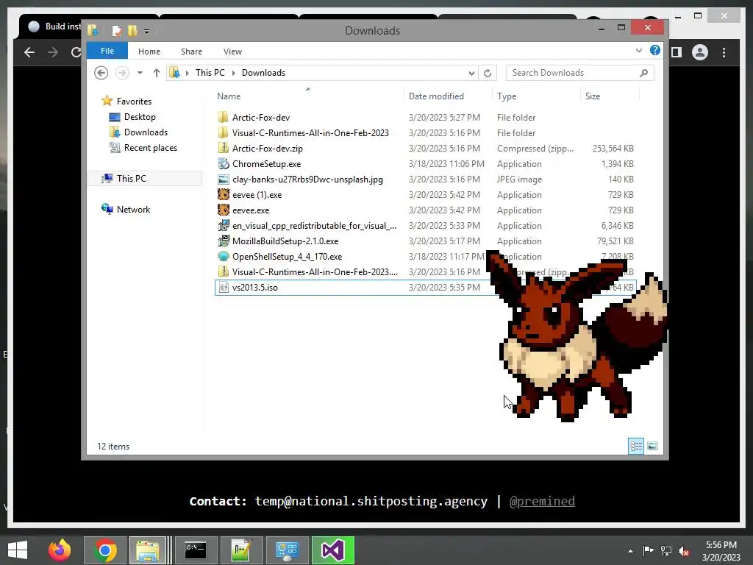
Task: Click the search magnifier icon
Action: (644, 73)
